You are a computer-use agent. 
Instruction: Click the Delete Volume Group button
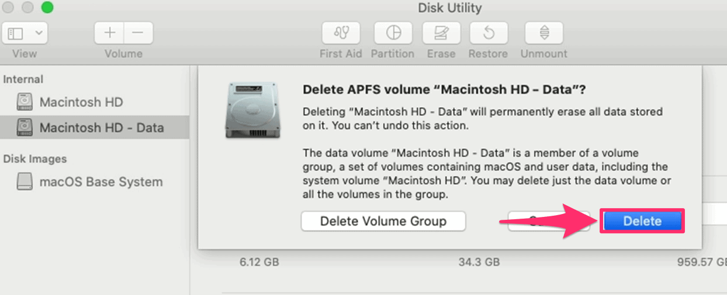[x=383, y=222]
